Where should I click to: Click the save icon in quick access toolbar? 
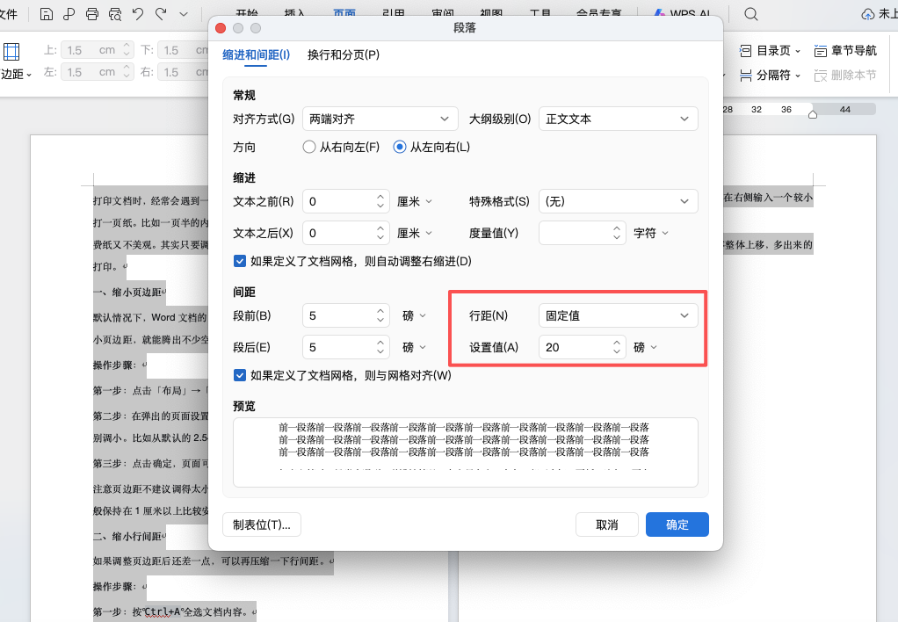point(47,14)
